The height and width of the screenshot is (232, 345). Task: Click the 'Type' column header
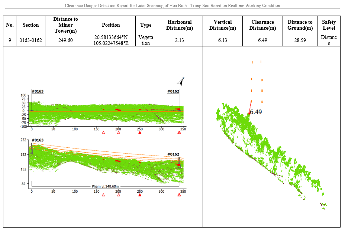pyautogui.click(x=146, y=25)
